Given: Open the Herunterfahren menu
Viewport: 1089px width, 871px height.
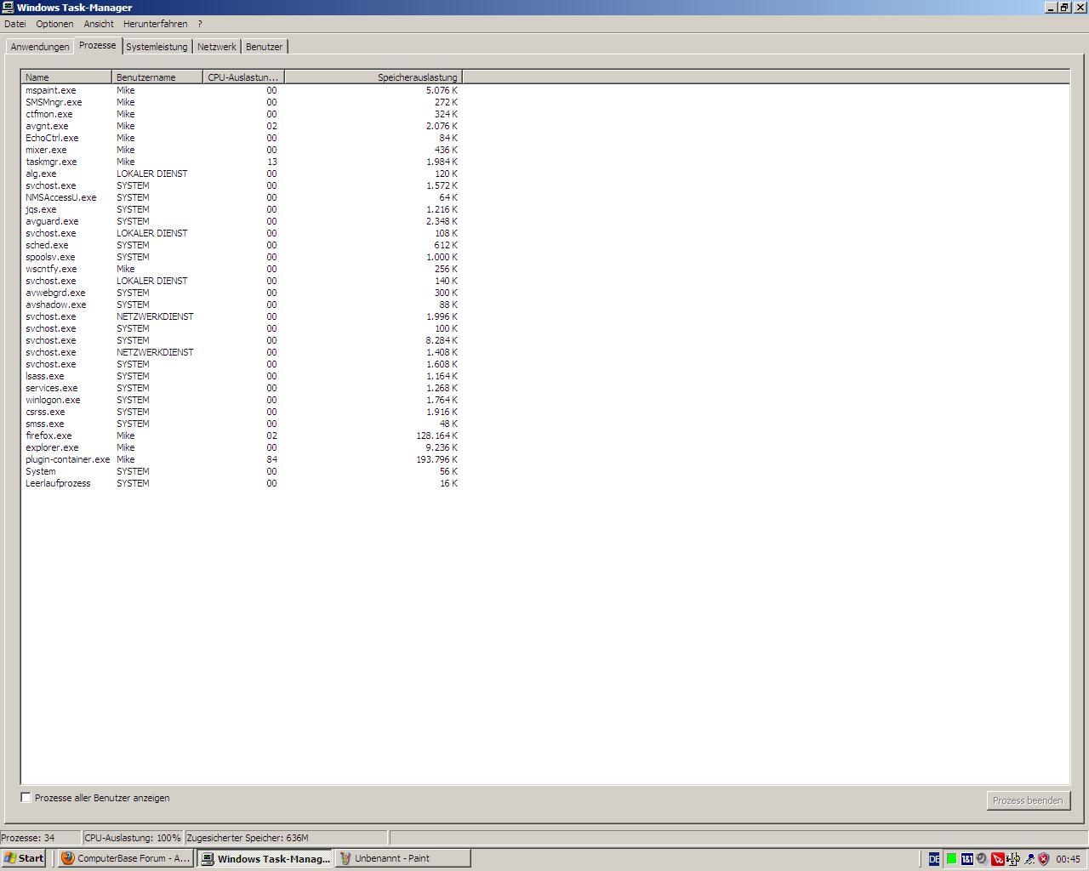Looking at the screenshot, I should 155,24.
